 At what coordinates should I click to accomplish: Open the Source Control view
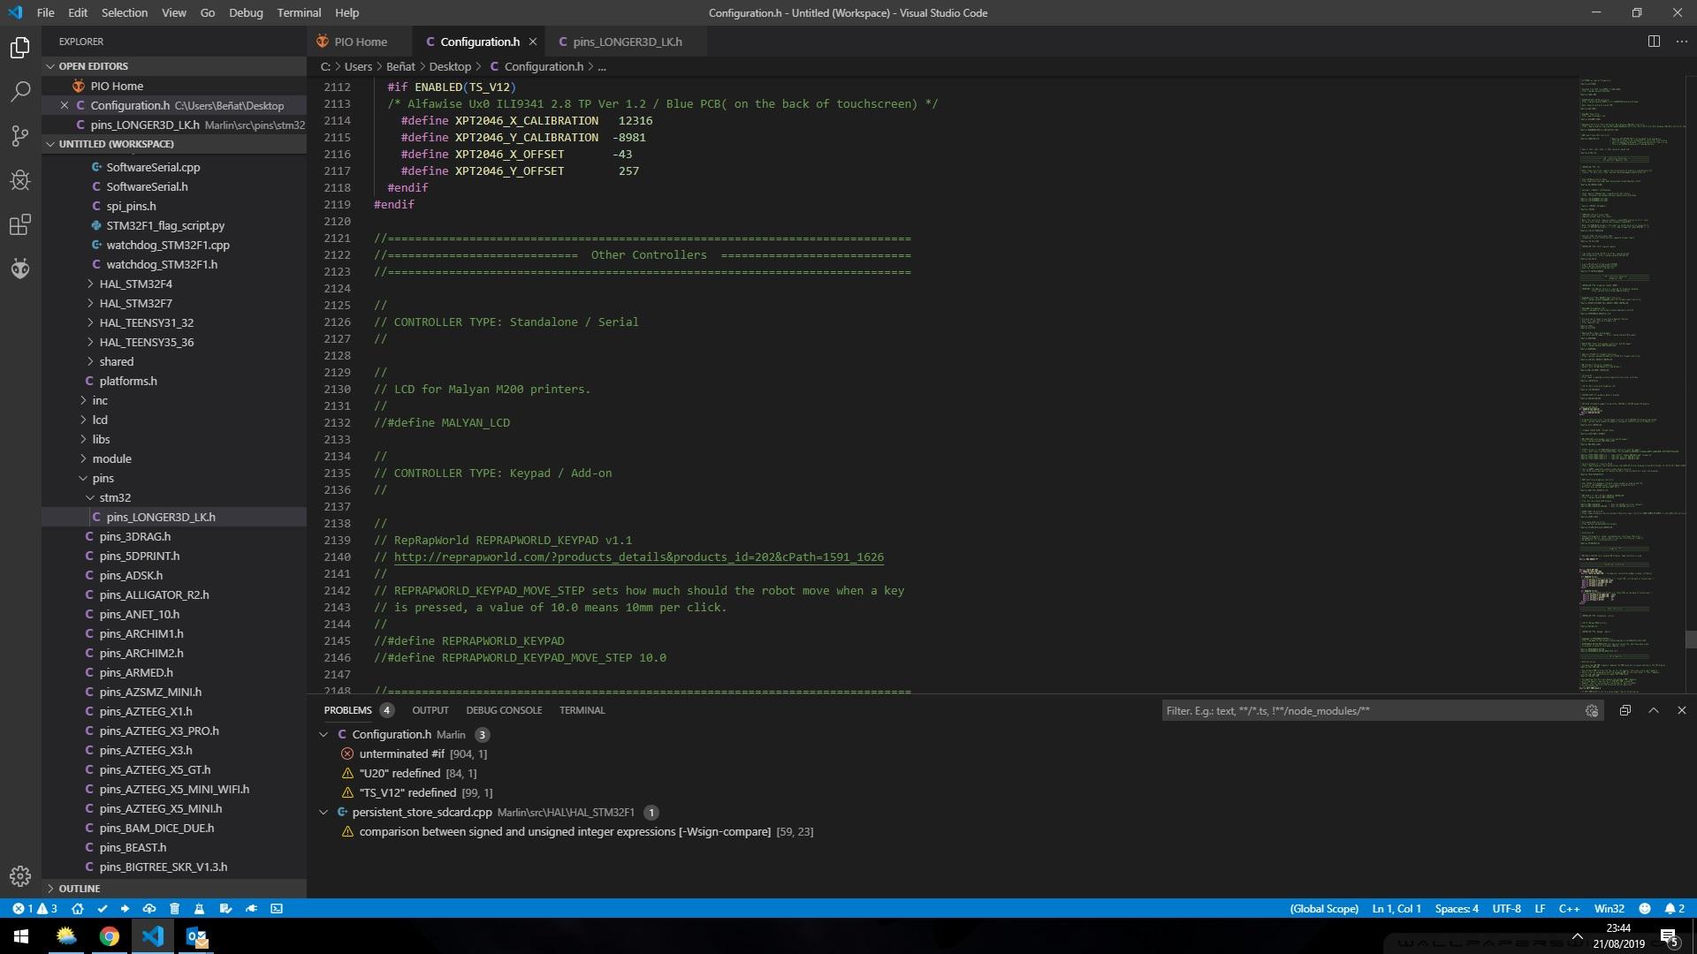point(19,136)
